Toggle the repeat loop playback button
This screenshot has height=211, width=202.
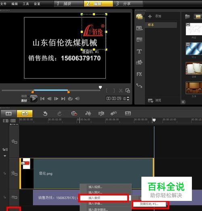coord(70,99)
